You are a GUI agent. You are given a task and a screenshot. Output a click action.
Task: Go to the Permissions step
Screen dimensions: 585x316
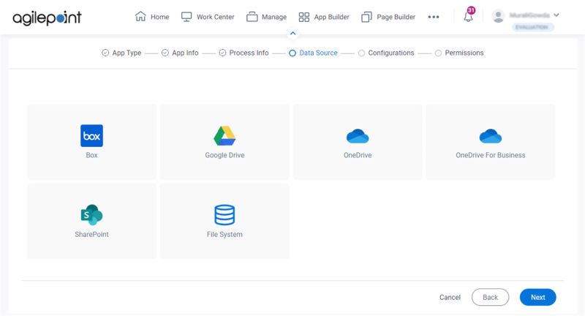[464, 53]
